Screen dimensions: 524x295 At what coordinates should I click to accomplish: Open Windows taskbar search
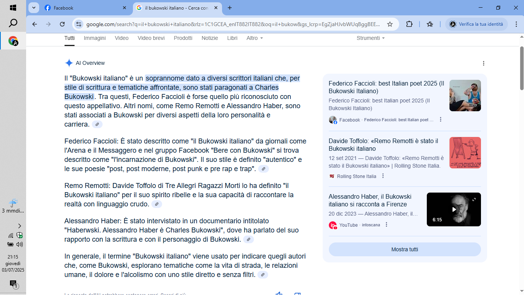point(13,23)
